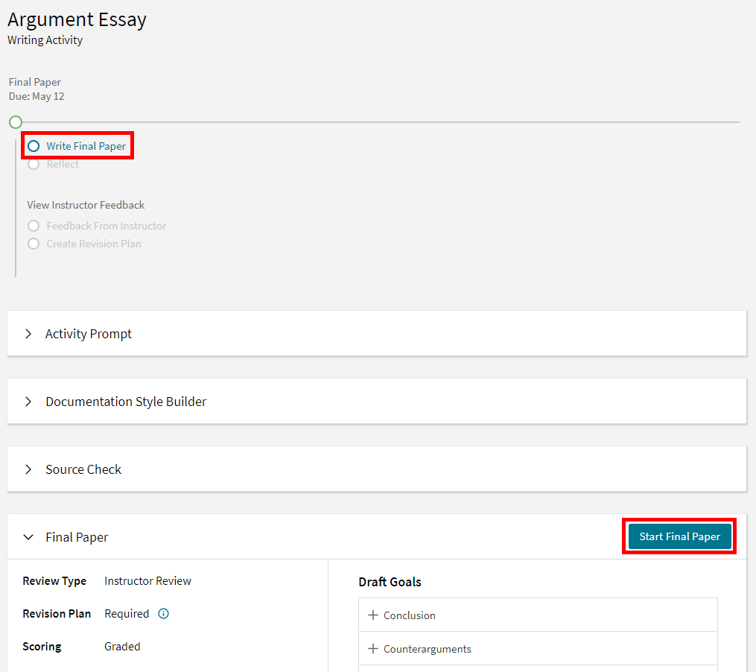
Task: Open the Feedback From Instructor label
Action: tap(107, 226)
